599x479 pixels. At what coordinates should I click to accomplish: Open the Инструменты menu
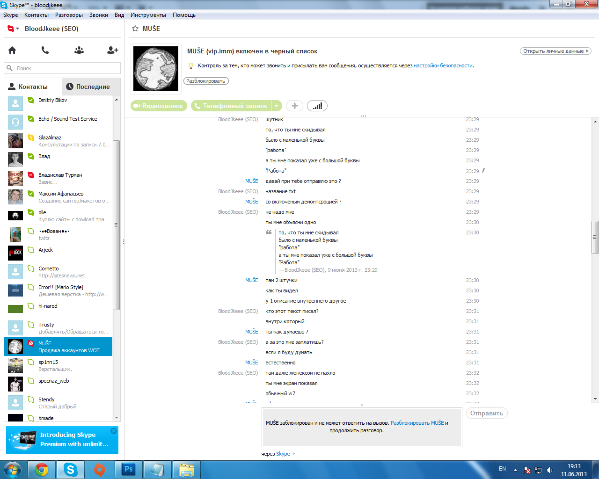(x=148, y=15)
